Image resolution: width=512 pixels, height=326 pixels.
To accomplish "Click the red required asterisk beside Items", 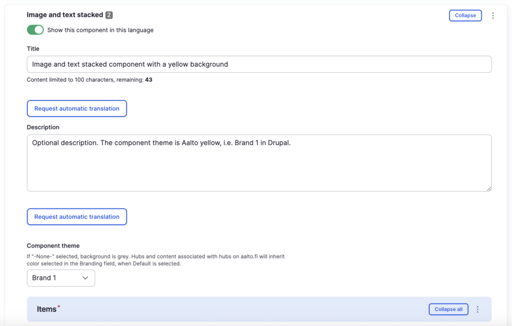I will (x=59, y=307).
